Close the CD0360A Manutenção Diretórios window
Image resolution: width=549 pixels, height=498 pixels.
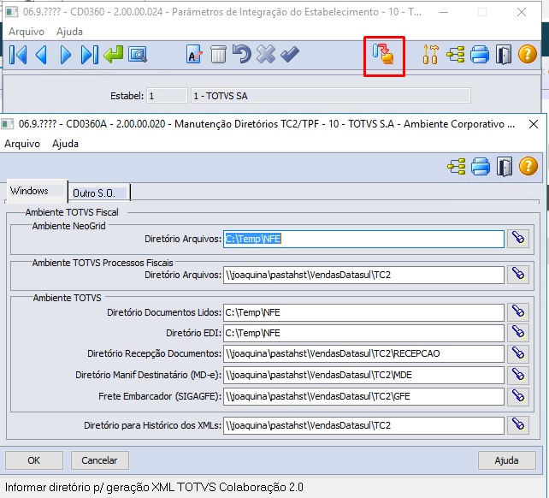point(534,124)
